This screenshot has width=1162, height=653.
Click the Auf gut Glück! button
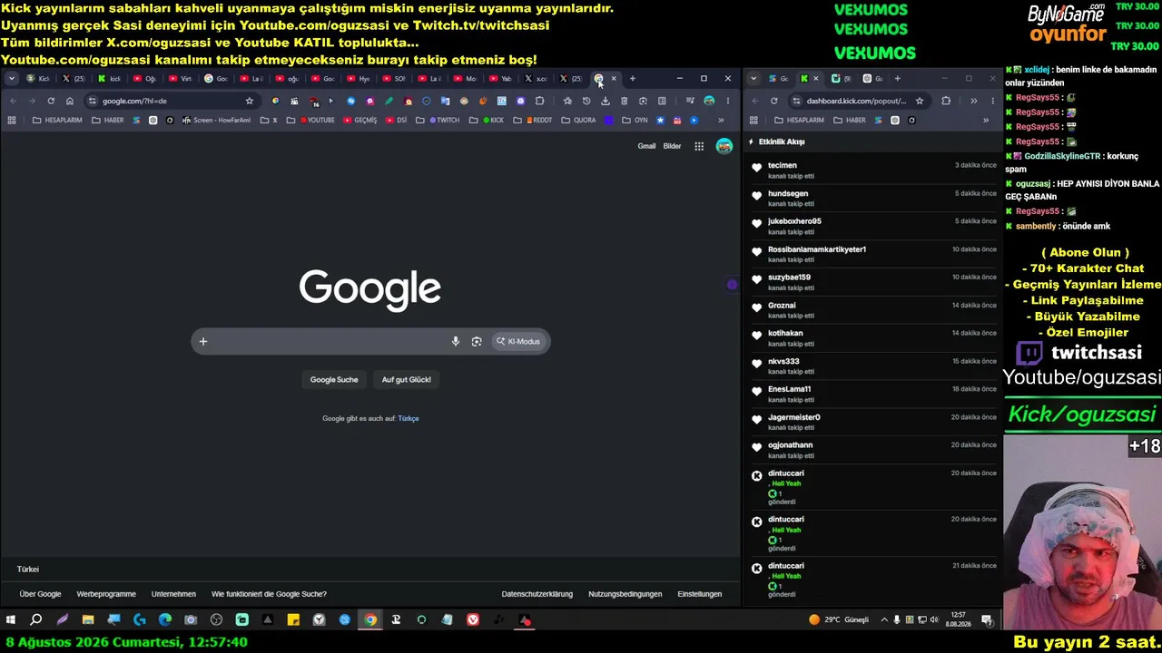(407, 379)
